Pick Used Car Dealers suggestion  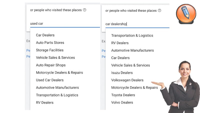click(50, 80)
